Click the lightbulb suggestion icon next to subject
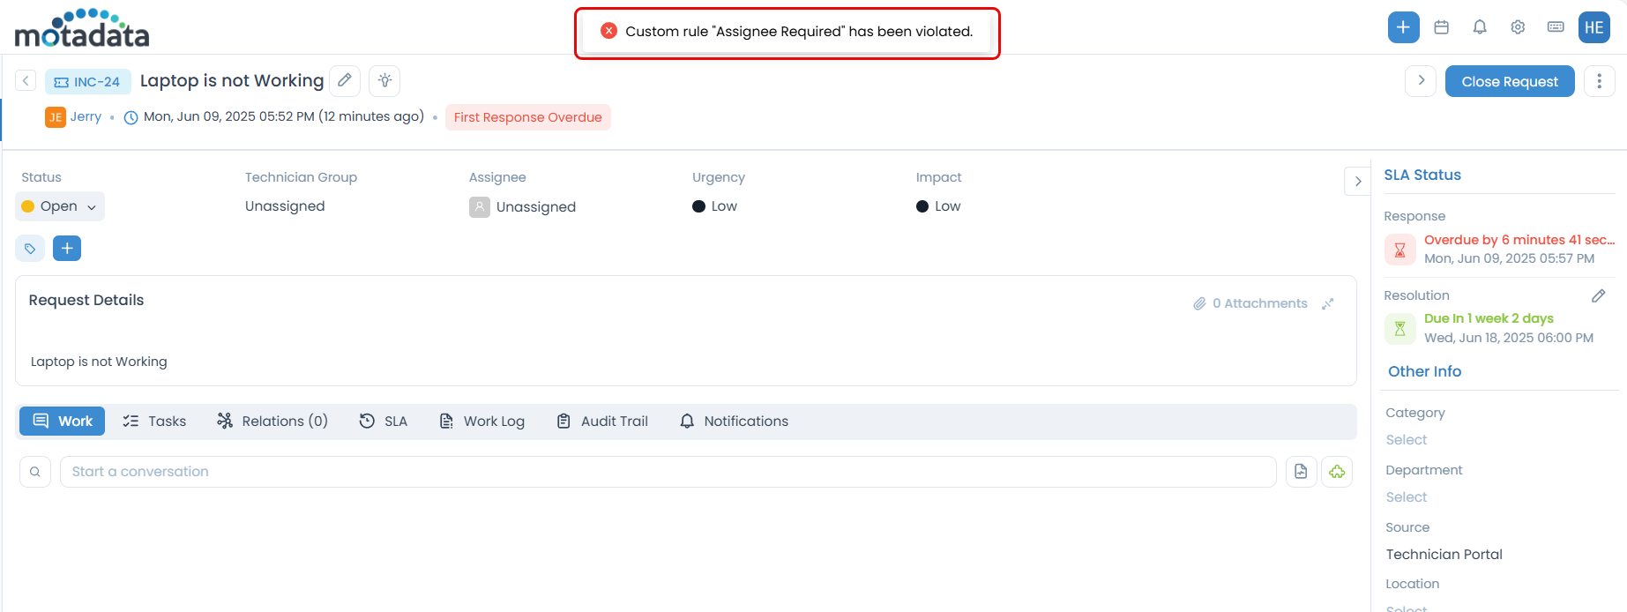Image resolution: width=1627 pixels, height=612 pixels. tap(384, 80)
